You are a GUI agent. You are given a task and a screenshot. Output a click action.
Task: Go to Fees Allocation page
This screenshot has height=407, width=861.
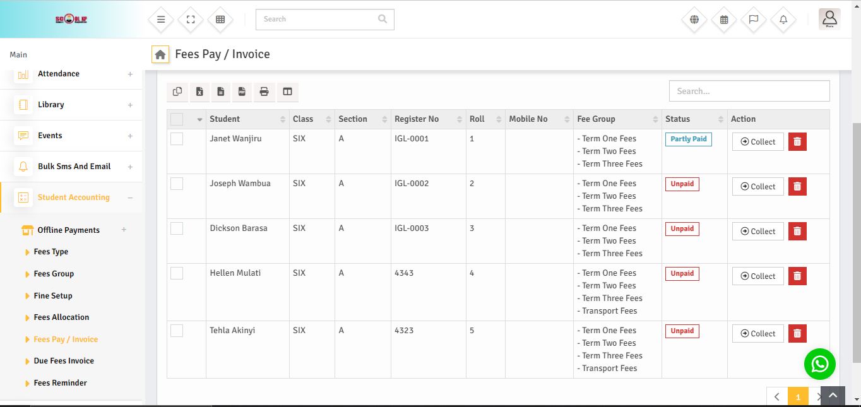tap(61, 317)
